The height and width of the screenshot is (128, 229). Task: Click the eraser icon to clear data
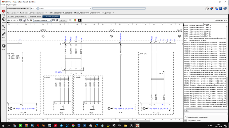pos(212,8)
